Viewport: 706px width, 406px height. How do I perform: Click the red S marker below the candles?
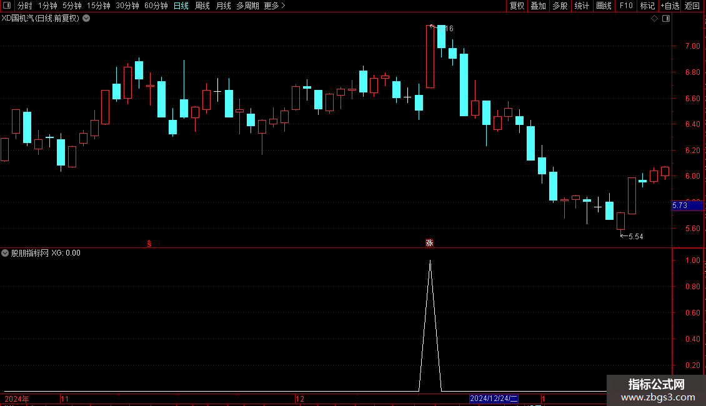click(x=149, y=244)
